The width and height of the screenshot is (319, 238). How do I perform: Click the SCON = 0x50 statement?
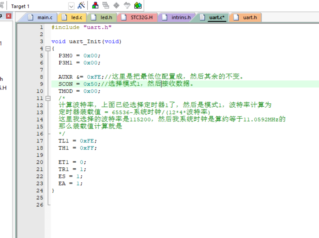point(80,84)
